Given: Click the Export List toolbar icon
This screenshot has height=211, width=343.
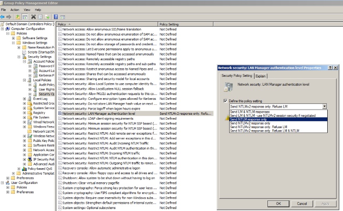Looking at the screenshot, I should click(47, 17).
